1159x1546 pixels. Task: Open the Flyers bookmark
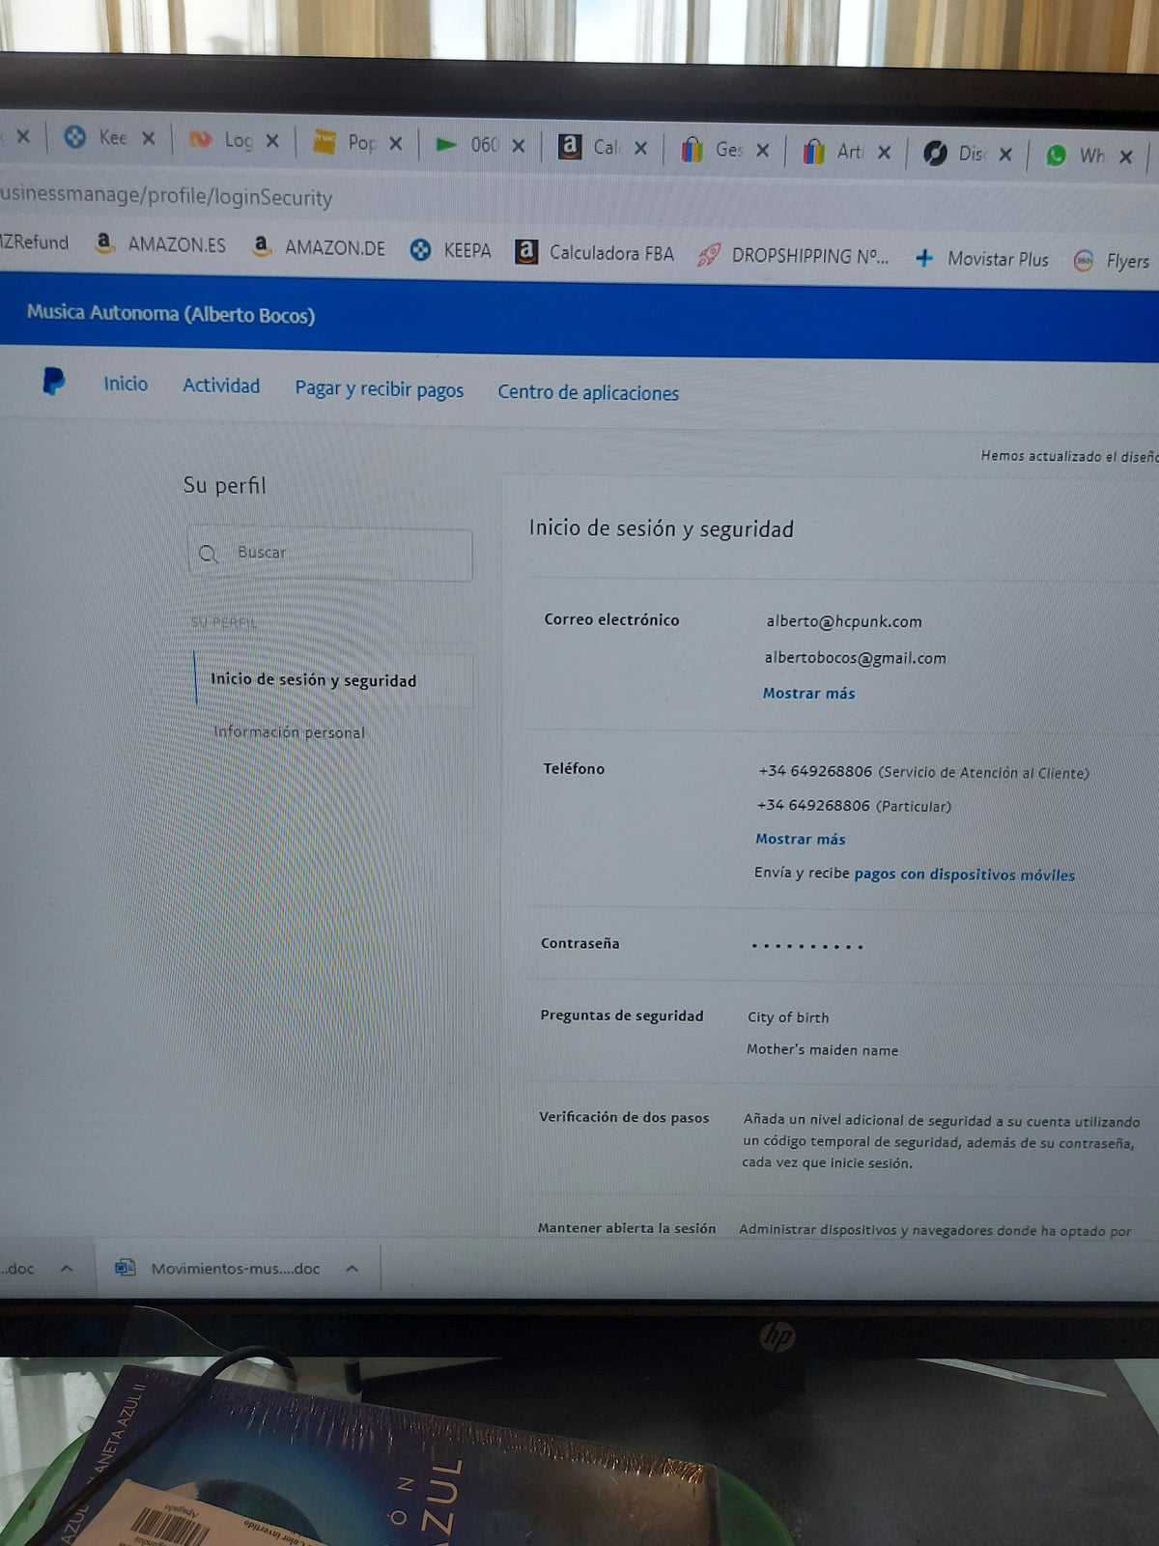click(x=1113, y=261)
